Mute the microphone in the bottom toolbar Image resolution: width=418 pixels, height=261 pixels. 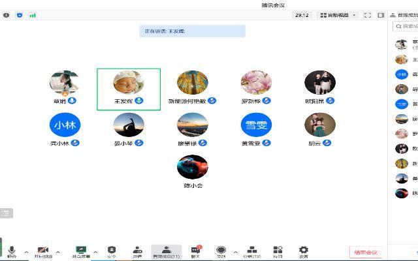[11, 251]
